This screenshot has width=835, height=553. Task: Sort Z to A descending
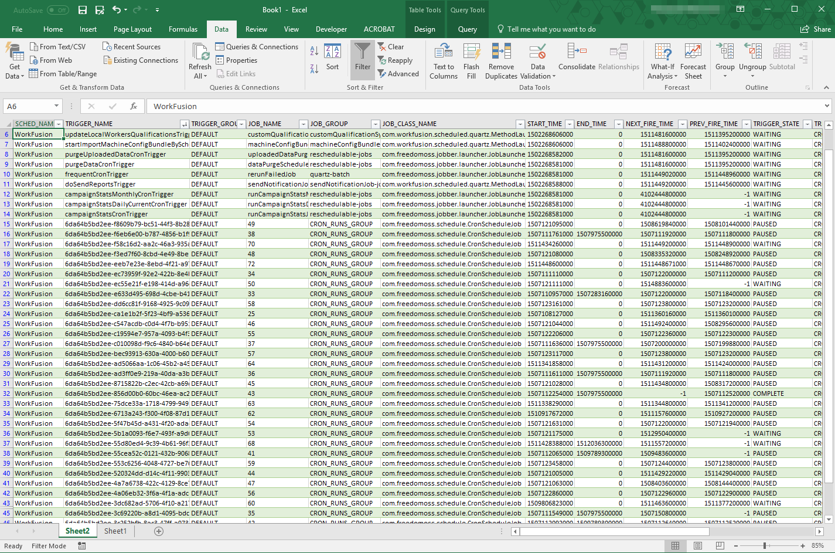(314, 69)
